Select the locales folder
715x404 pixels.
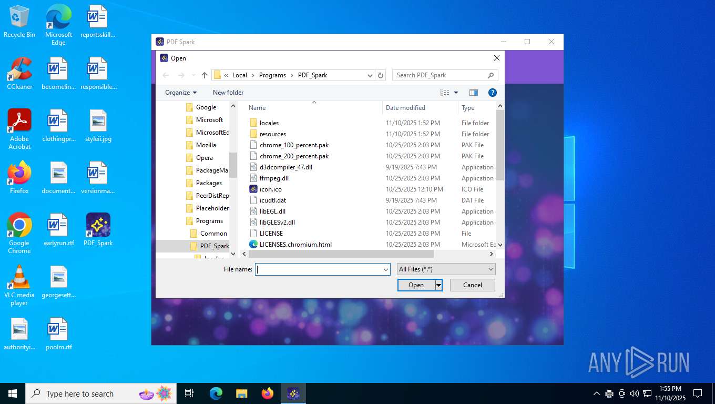(269, 123)
